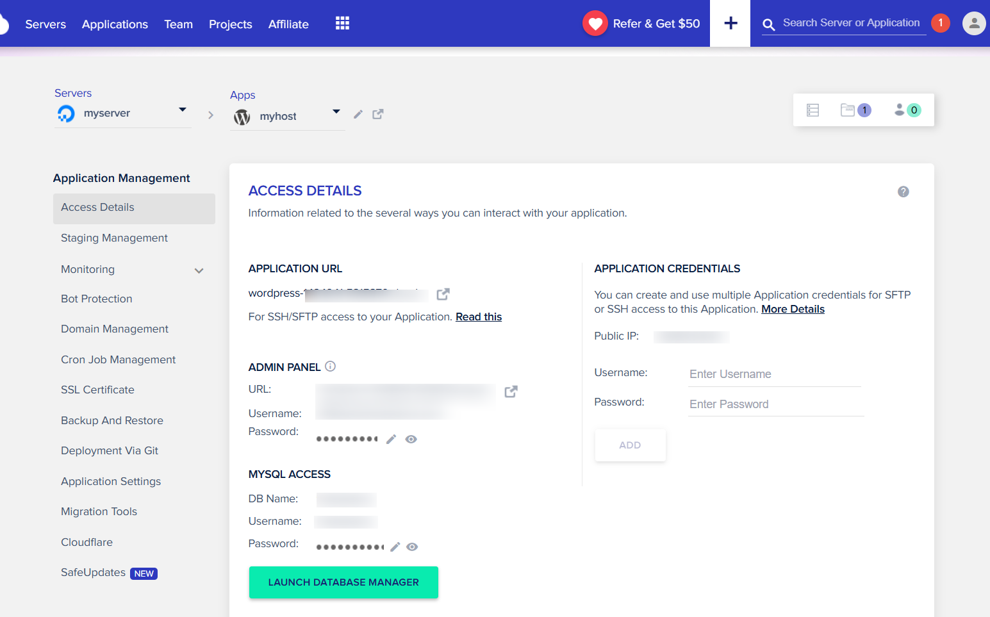Screen dimensions: 990x617
Task: Open Bot Protection settings
Action: (x=96, y=299)
